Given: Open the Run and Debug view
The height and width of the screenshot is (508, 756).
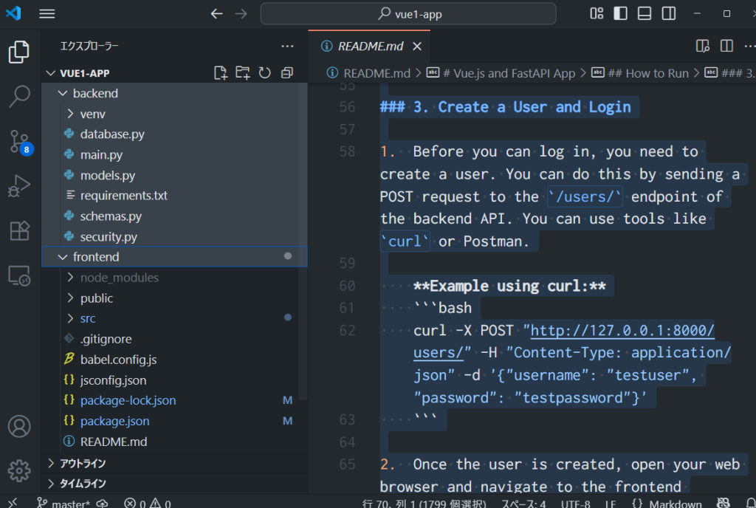Looking at the screenshot, I should (19, 186).
